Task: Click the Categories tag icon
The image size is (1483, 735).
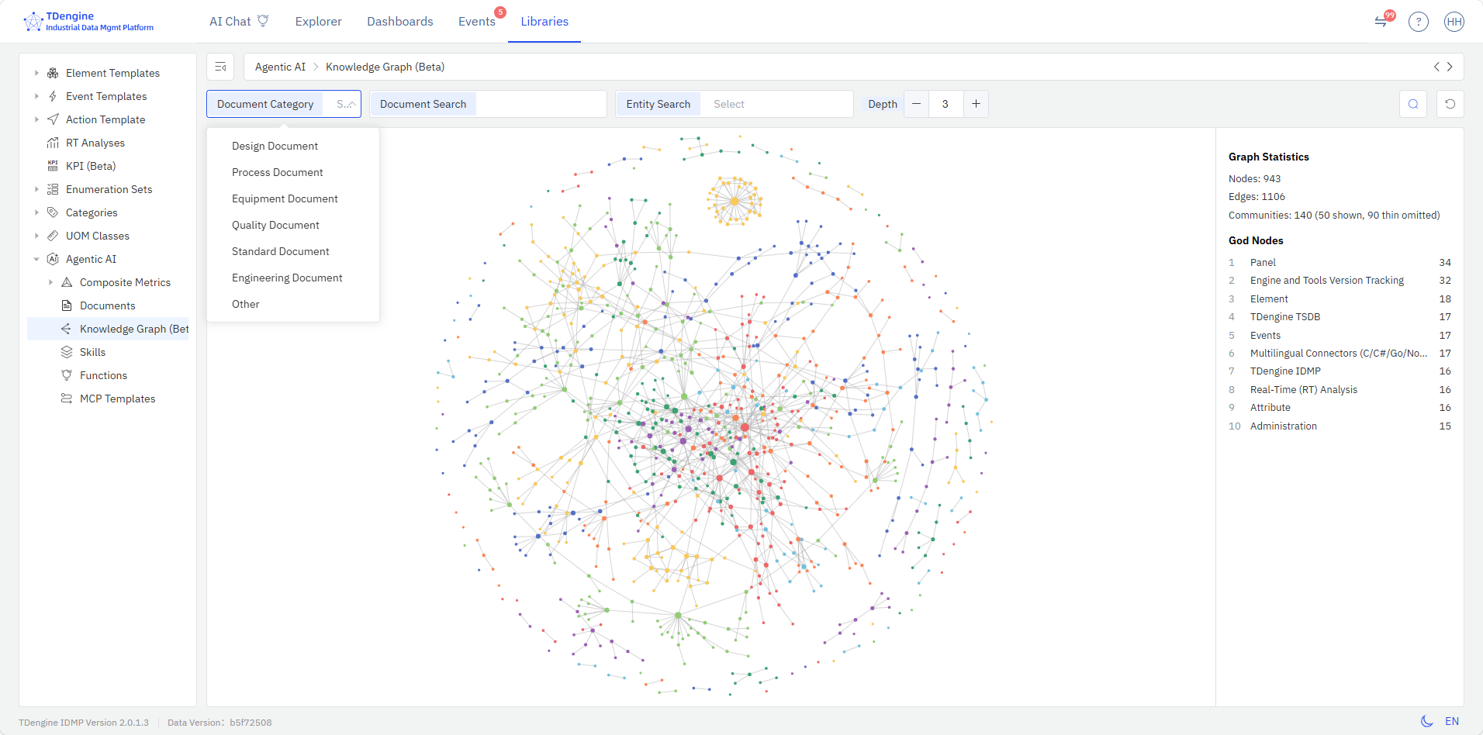Action: click(x=53, y=212)
